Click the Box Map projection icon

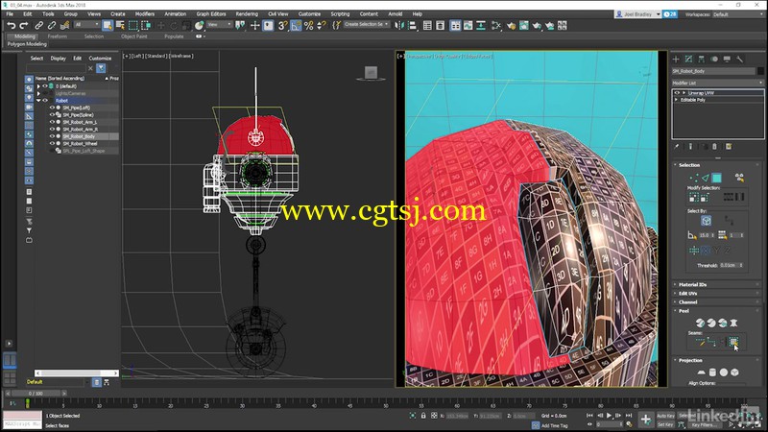pos(734,372)
